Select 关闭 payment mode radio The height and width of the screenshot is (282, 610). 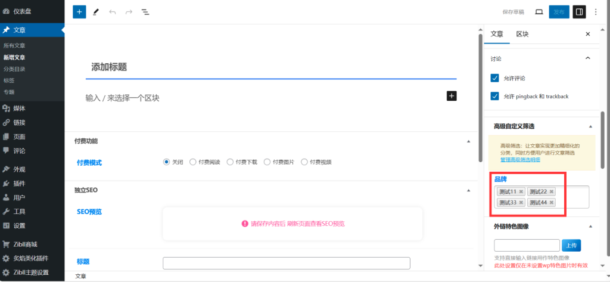(x=167, y=162)
